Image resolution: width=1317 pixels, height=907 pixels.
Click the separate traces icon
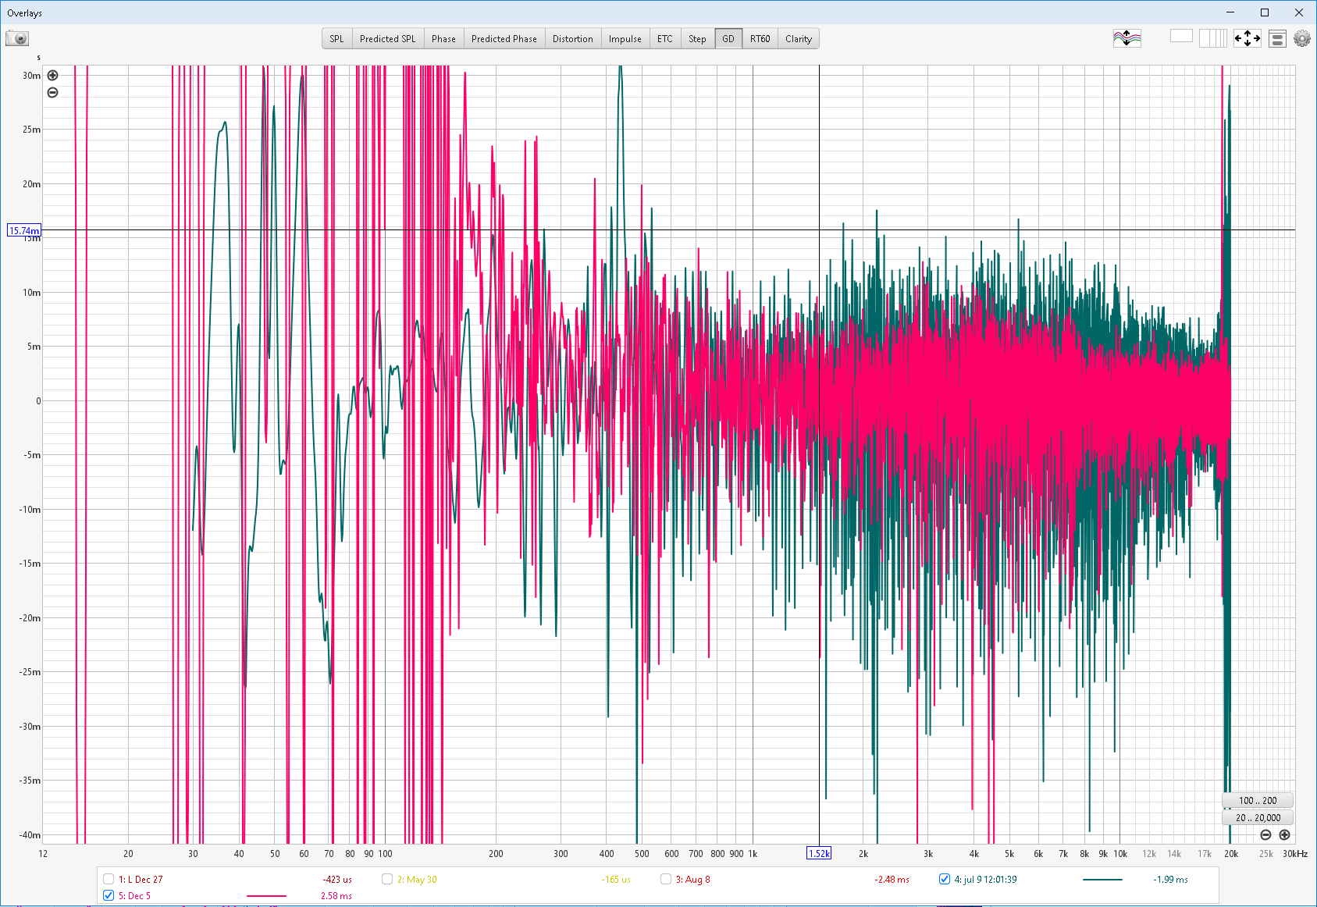[x=1127, y=38]
